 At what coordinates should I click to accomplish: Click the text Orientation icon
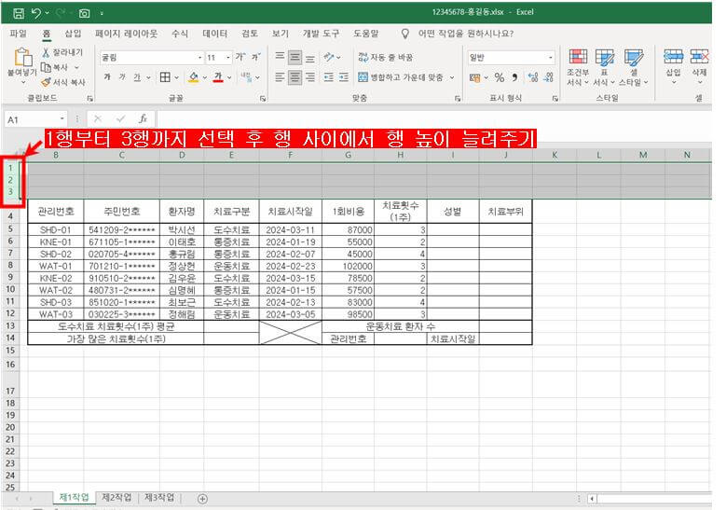(x=329, y=57)
